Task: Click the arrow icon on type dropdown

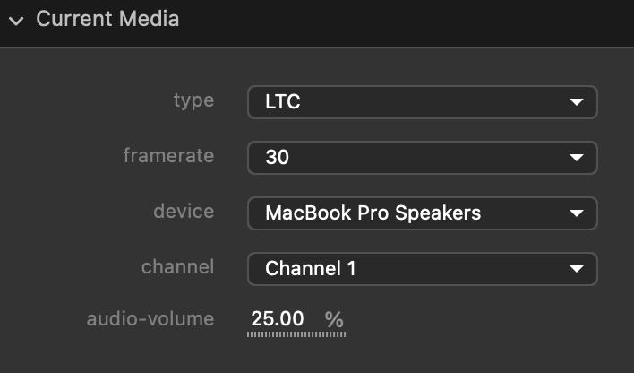Action: click(576, 103)
